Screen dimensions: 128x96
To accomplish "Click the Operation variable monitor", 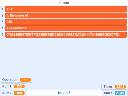I will 17,80.
